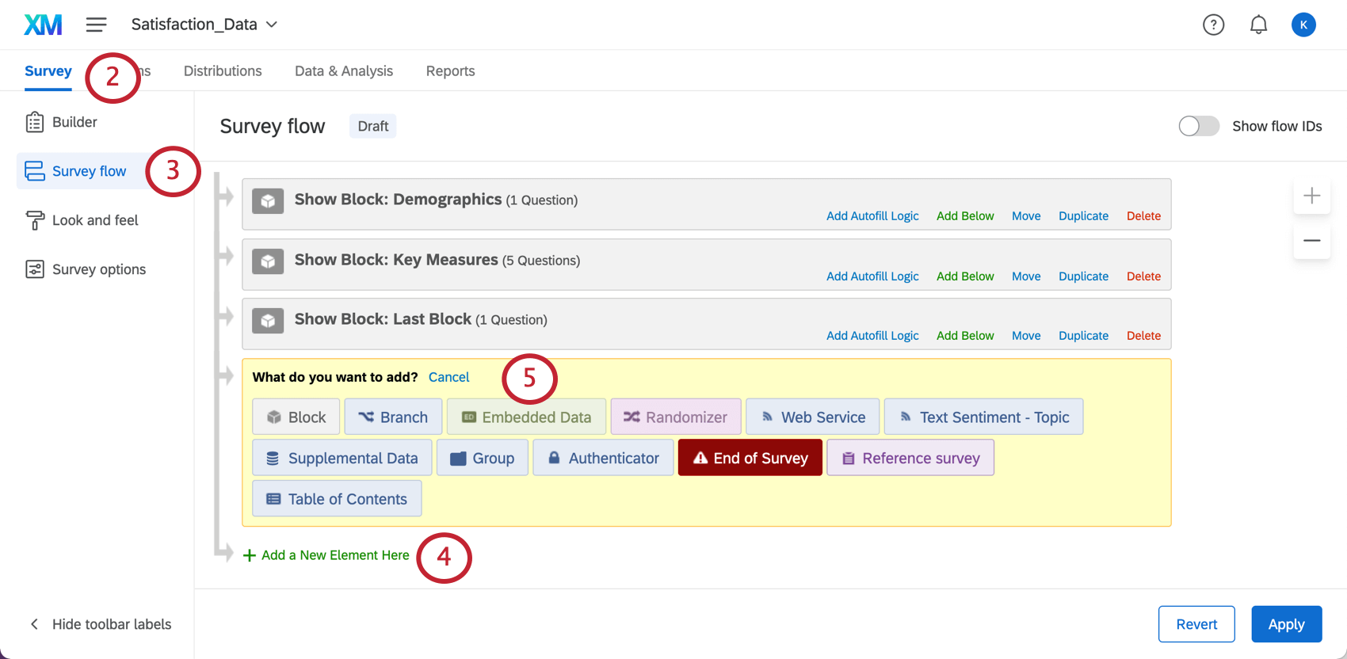Select the Key Measures block cube icon
The image size is (1347, 659).
pos(268,261)
